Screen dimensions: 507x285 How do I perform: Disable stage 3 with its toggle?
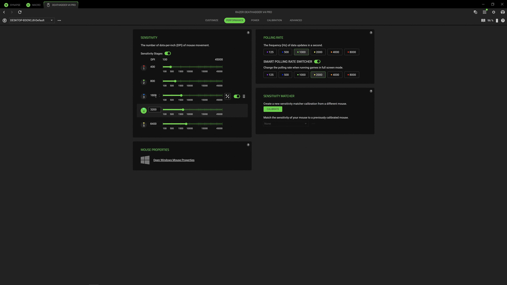point(237,96)
